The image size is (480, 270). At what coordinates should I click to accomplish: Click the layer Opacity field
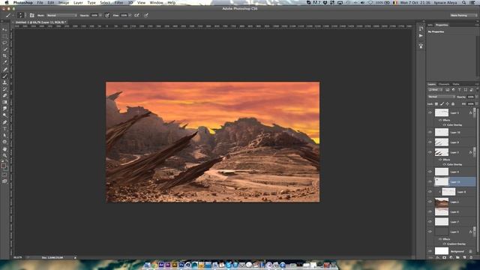pos(471,97)
